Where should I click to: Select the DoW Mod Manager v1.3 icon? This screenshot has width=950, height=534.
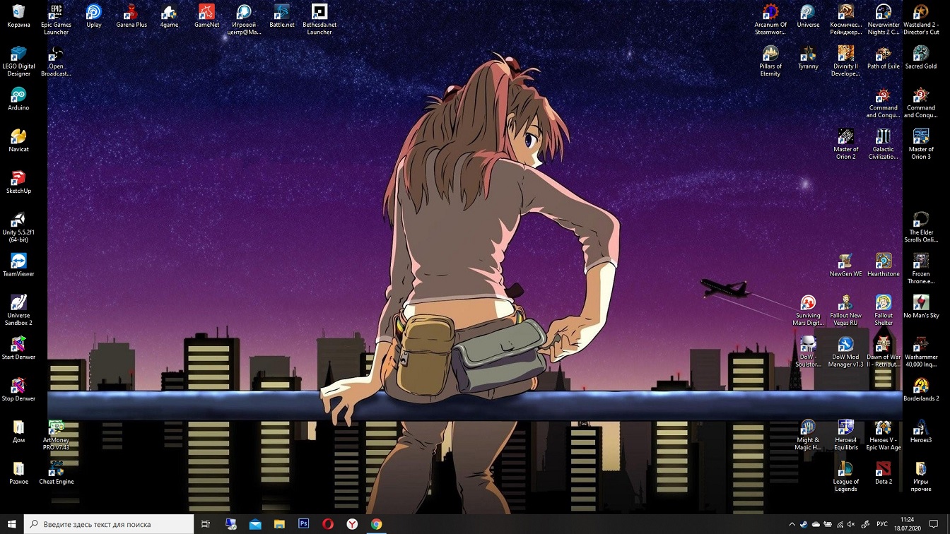[845, 352]
